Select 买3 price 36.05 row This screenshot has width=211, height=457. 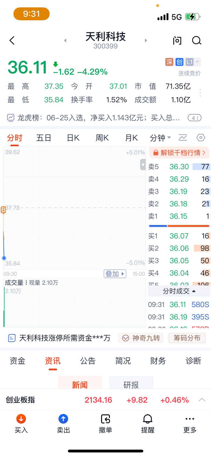click(179, 261)
